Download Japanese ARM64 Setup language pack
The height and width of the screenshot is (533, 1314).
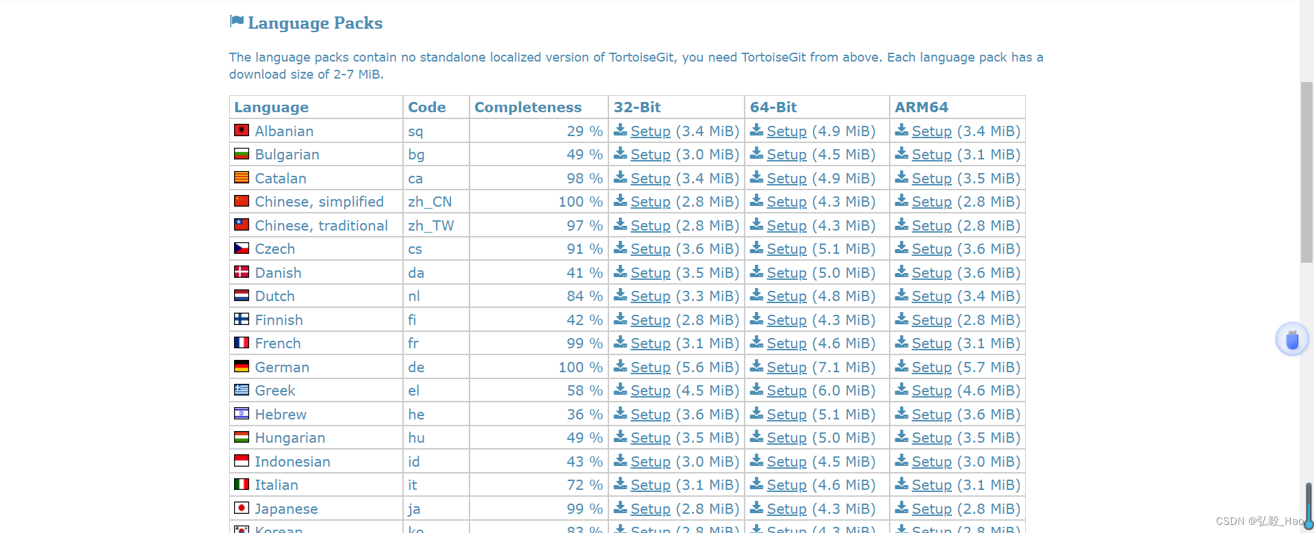[x=931, y=509]
